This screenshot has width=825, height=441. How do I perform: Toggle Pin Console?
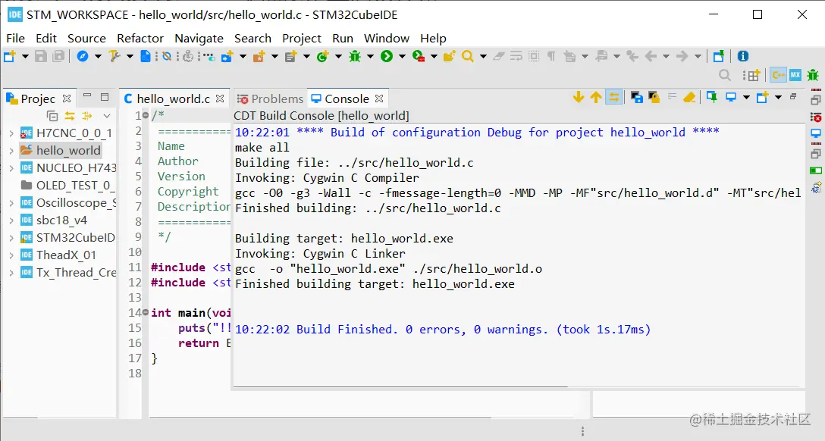[x=711, y=97]
